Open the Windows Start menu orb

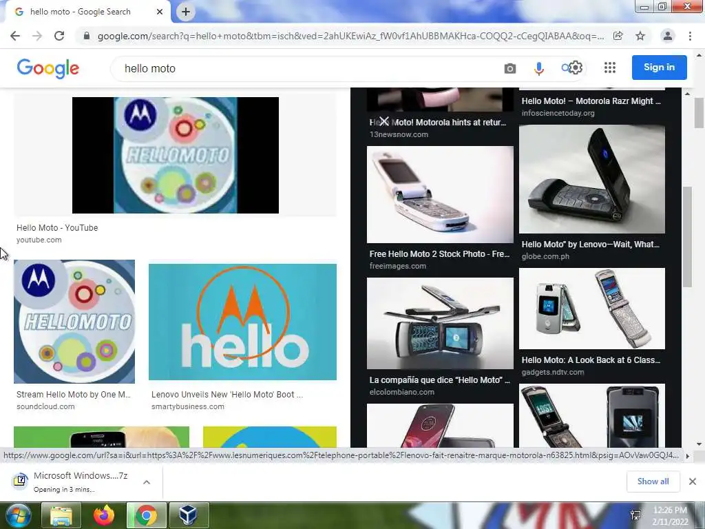17,515
